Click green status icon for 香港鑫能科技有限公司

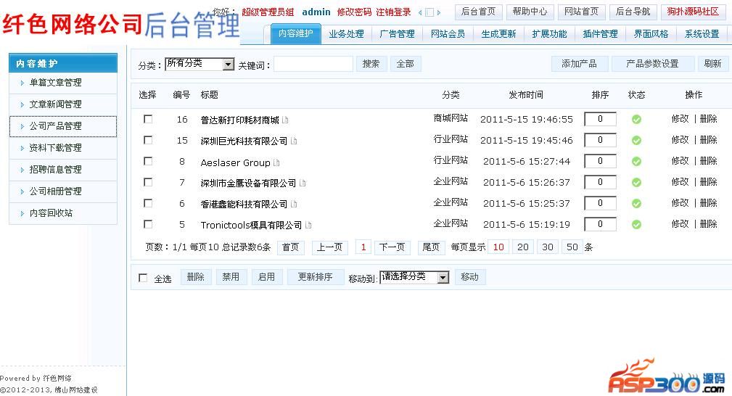636,204
